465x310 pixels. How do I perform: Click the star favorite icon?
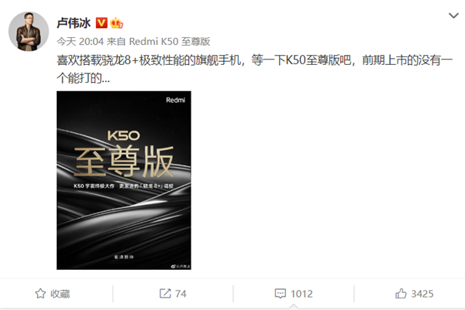click(40, 294)
